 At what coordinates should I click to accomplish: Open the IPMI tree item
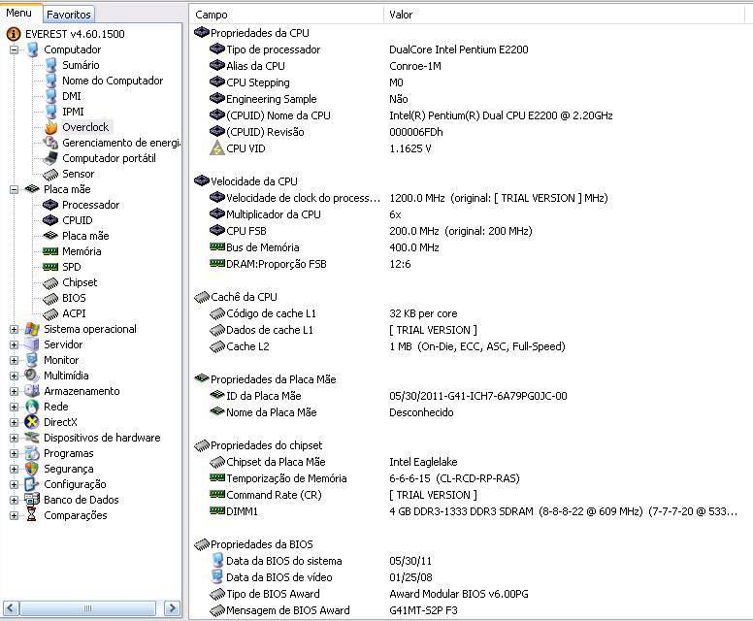tap(73, 112)
